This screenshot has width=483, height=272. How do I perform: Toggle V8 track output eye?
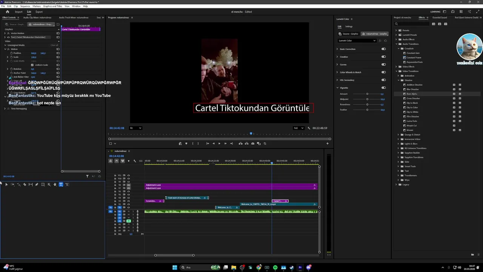click(x=129, y=185)
